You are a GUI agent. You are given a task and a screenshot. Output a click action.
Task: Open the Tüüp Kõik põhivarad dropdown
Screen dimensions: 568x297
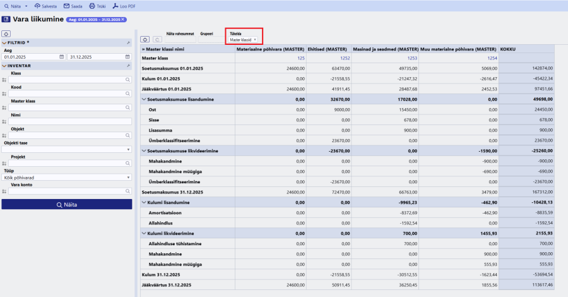[x=67, y=178]
